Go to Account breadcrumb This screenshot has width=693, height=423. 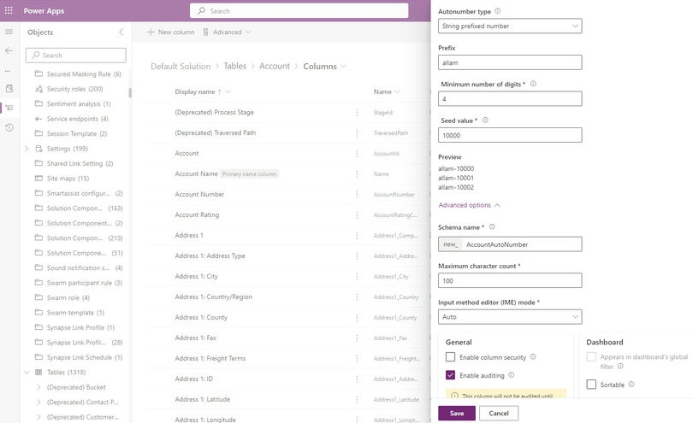pyautogui.click(x=275, y=67)
